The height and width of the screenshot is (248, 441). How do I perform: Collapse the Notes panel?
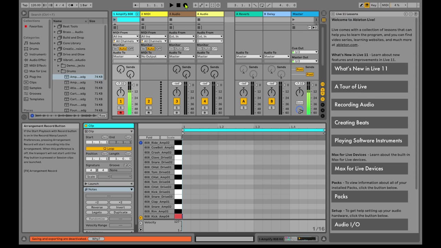(x=131, y=189)
